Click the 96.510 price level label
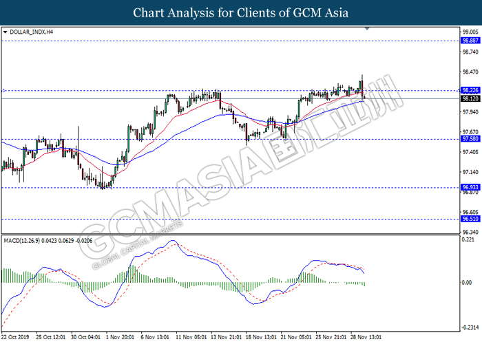Screen dimensions: 482x344 [470, 219]
